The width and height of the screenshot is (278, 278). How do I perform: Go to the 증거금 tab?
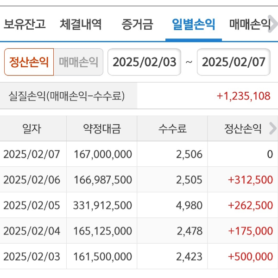point(137,24)
